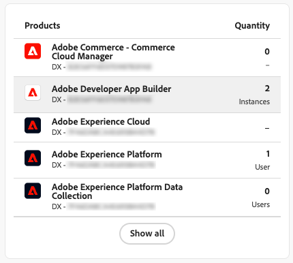Click the Experience Platform Data Collection icon
This screenshot has height=263, width=293.
(x=33, y=191)
